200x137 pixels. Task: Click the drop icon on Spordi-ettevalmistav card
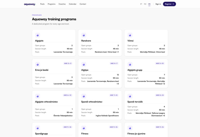pos(84,96)
